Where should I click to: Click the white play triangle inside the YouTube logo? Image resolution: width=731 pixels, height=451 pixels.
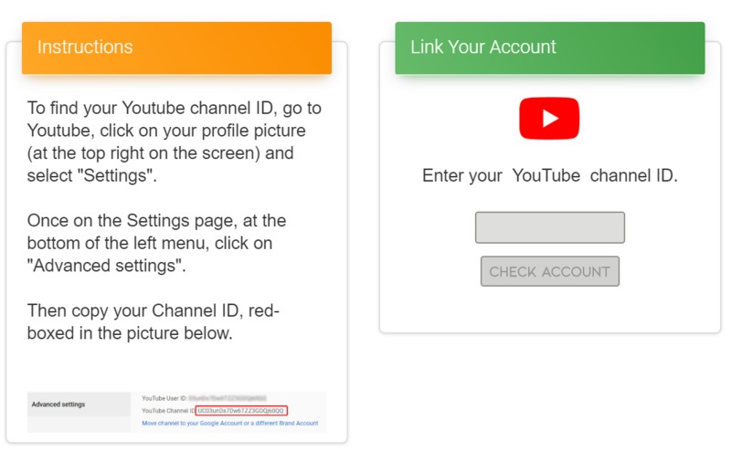[550, 119]
